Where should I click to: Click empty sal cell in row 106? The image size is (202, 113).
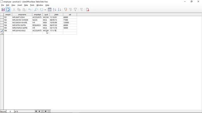point(70,30)
